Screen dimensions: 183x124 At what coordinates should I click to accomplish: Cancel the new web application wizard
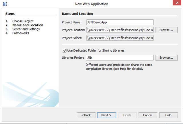(x=148, y=115)
